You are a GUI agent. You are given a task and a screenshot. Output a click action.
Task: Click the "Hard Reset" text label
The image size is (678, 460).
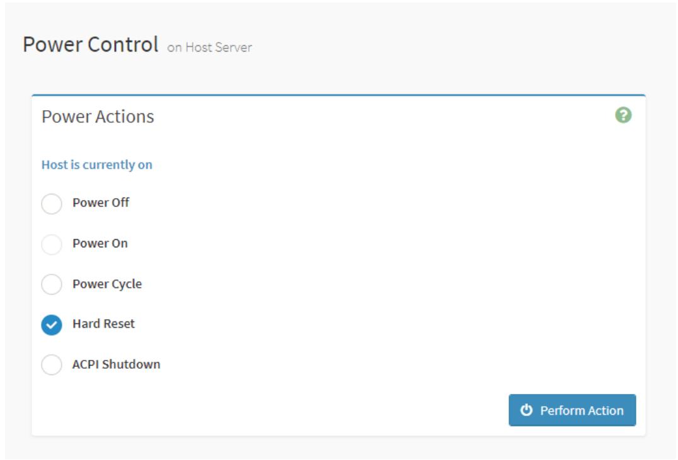pos(103,323)
